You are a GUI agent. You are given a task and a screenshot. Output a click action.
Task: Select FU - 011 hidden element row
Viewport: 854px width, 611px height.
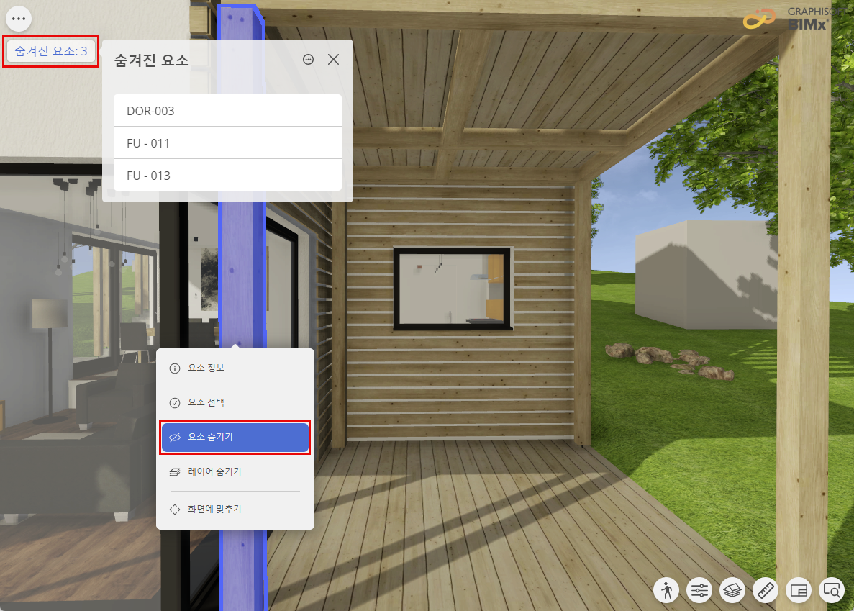pyautogui.click(x=227, y=143)
